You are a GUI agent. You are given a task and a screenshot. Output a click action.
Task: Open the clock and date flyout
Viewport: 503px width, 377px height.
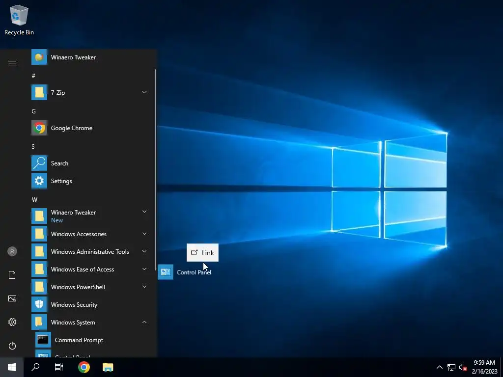[484, 367]
